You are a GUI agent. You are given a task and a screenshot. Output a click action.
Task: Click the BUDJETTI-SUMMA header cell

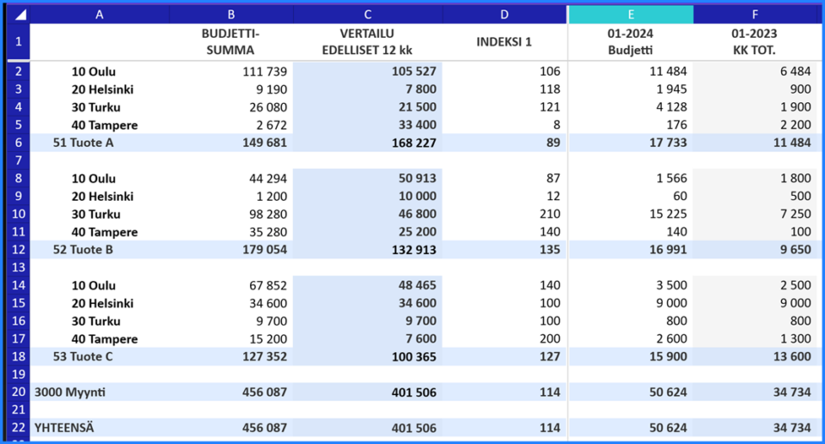point(231,41)
